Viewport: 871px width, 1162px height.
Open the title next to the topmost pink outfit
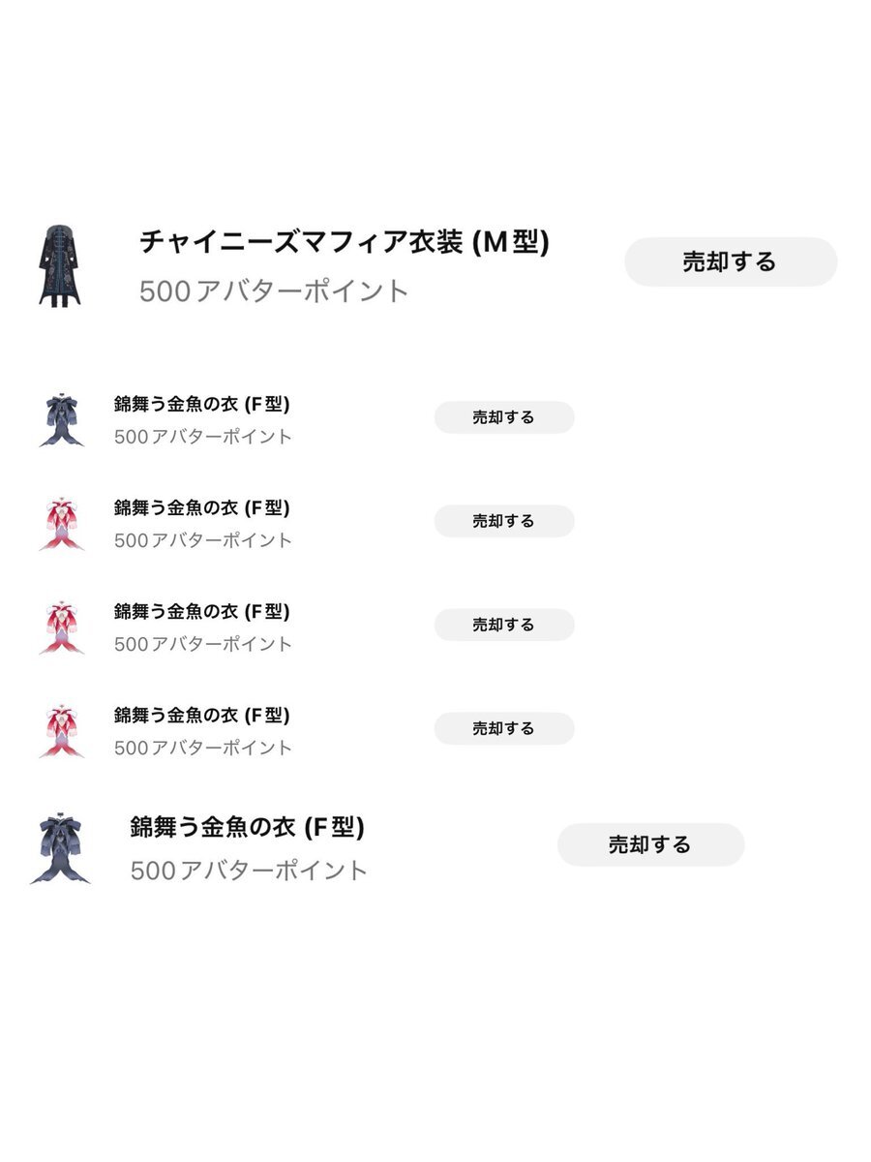click(x=202, y=507)
